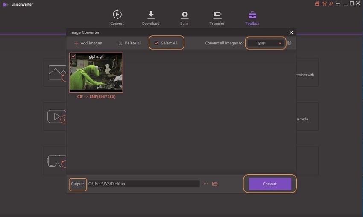Go to the Download tab

(151, 18)
